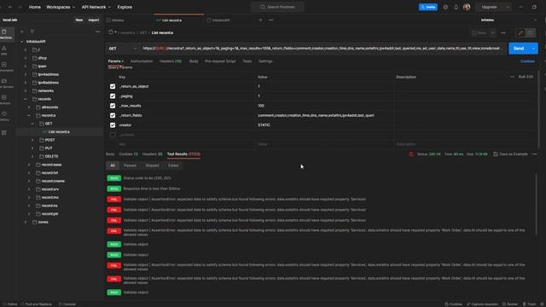The height and width of the screenshot is (307, 546).
Task: Select the record:txt folder
Action: [49, 173]
